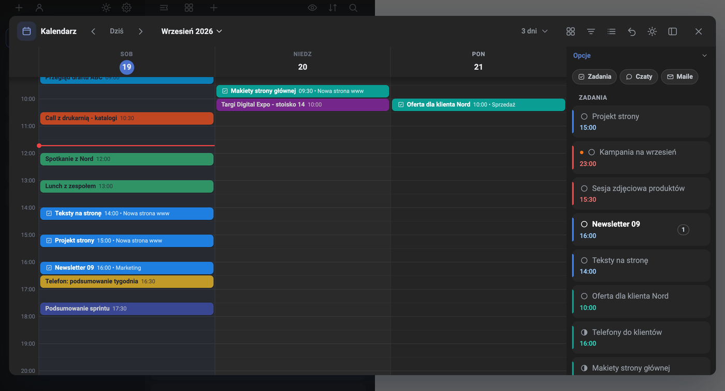Screen dimensions: 725x391
Task: Click the Opcje label
Action: tap(582, 55)
